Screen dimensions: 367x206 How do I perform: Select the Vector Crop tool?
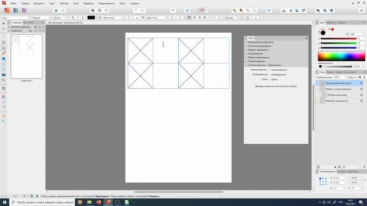point(3,89)
